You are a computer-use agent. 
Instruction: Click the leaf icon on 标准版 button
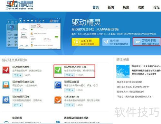pyautogui.click(x=106, y=42)
